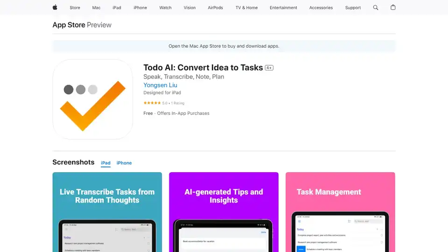Screen dimensions: 448x252
Task: Open the Watch menu
Action: [x=165, y=8]
